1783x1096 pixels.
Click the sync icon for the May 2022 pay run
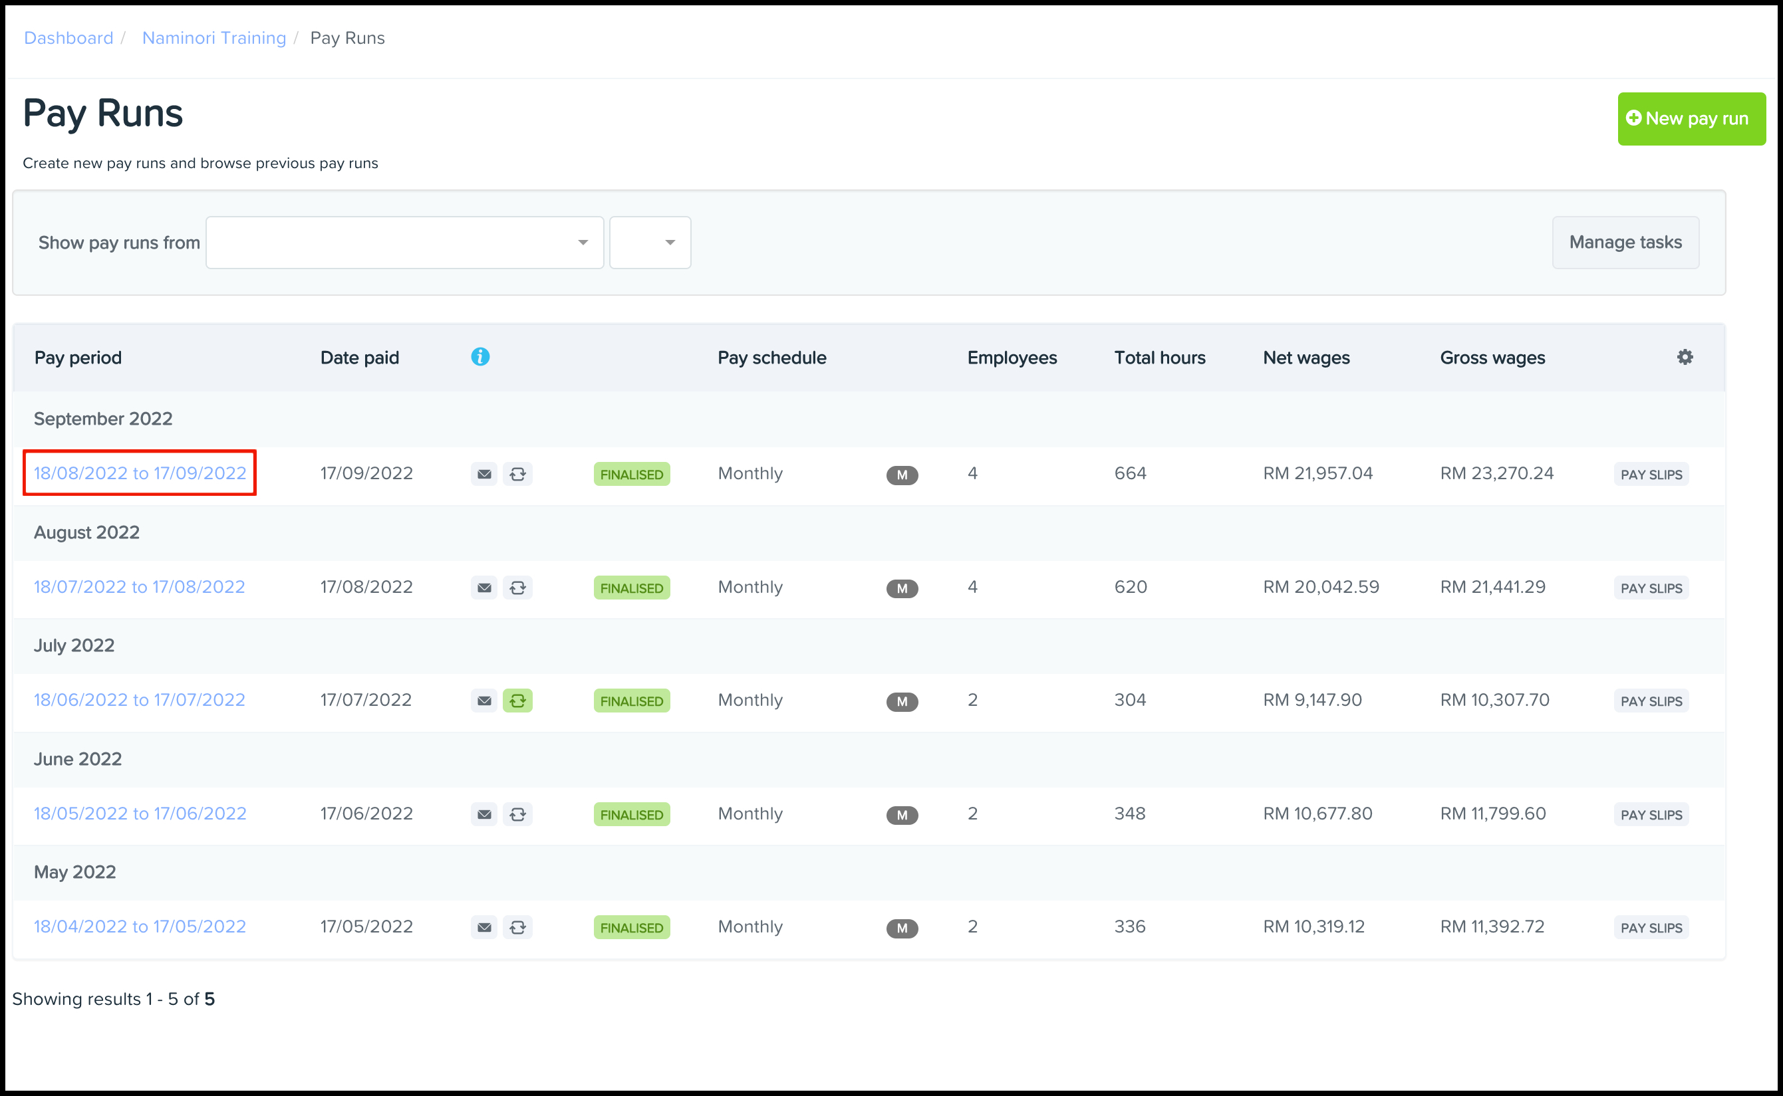[x=517, y=927]
